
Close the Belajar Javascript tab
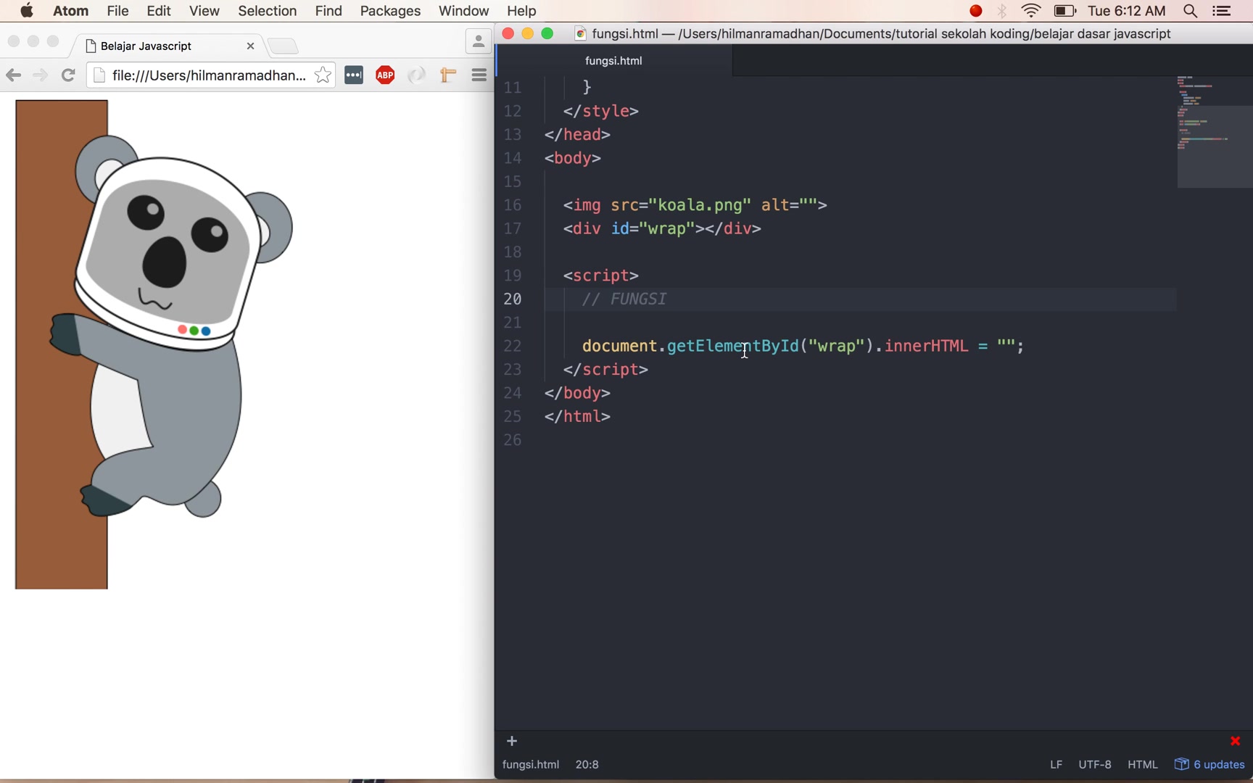coord(250,46)
